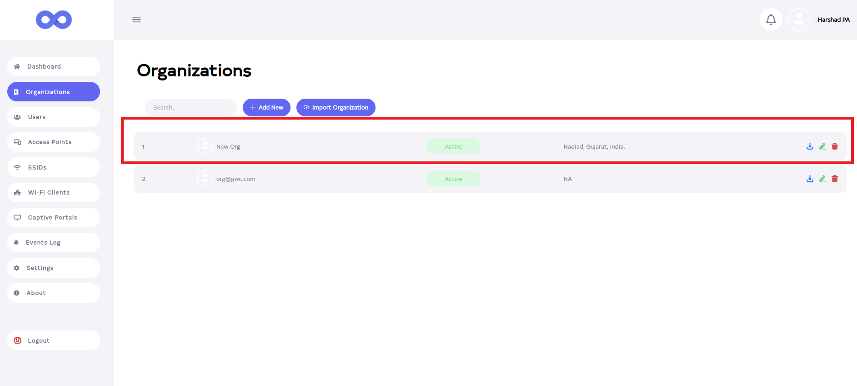Viewport: 857px width, 386px height.
Task: Click the infinity logo in the sidebar
Action: coord(54,20)
